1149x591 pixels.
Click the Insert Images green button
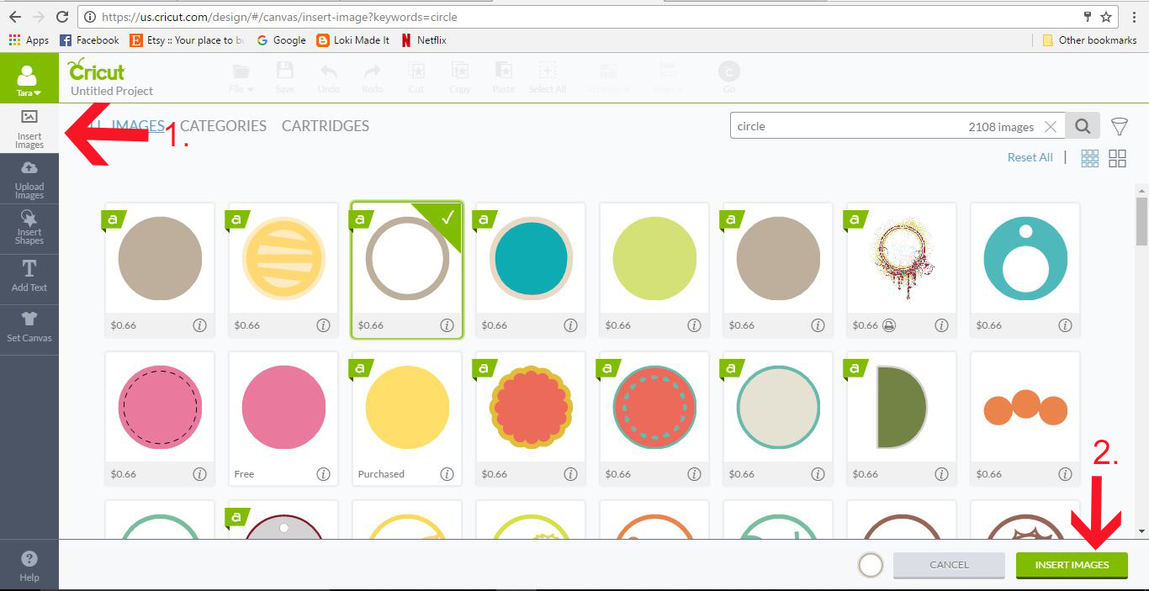(x=1072, y=565)
